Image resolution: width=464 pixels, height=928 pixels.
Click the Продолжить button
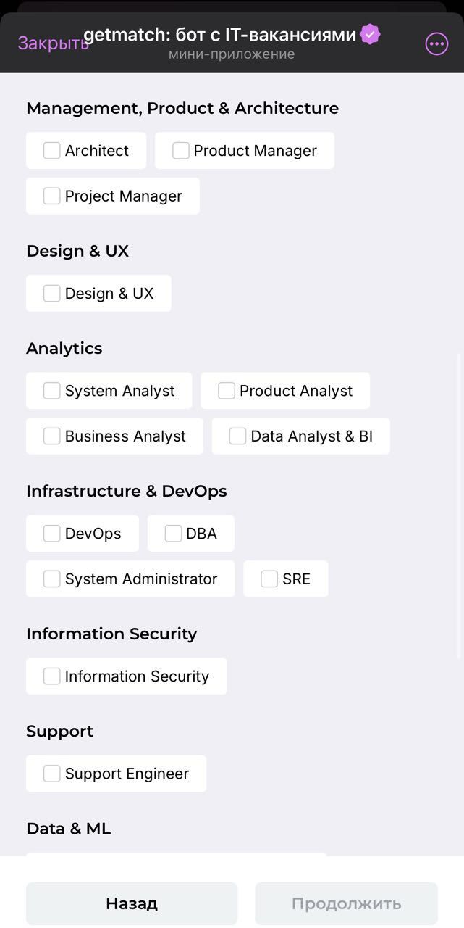[346, 903]
